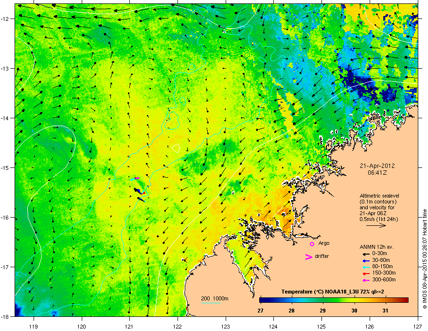Click the date text 21-Apr-2012
This screenshot has width=428, height=331.
tap(377, 166)
